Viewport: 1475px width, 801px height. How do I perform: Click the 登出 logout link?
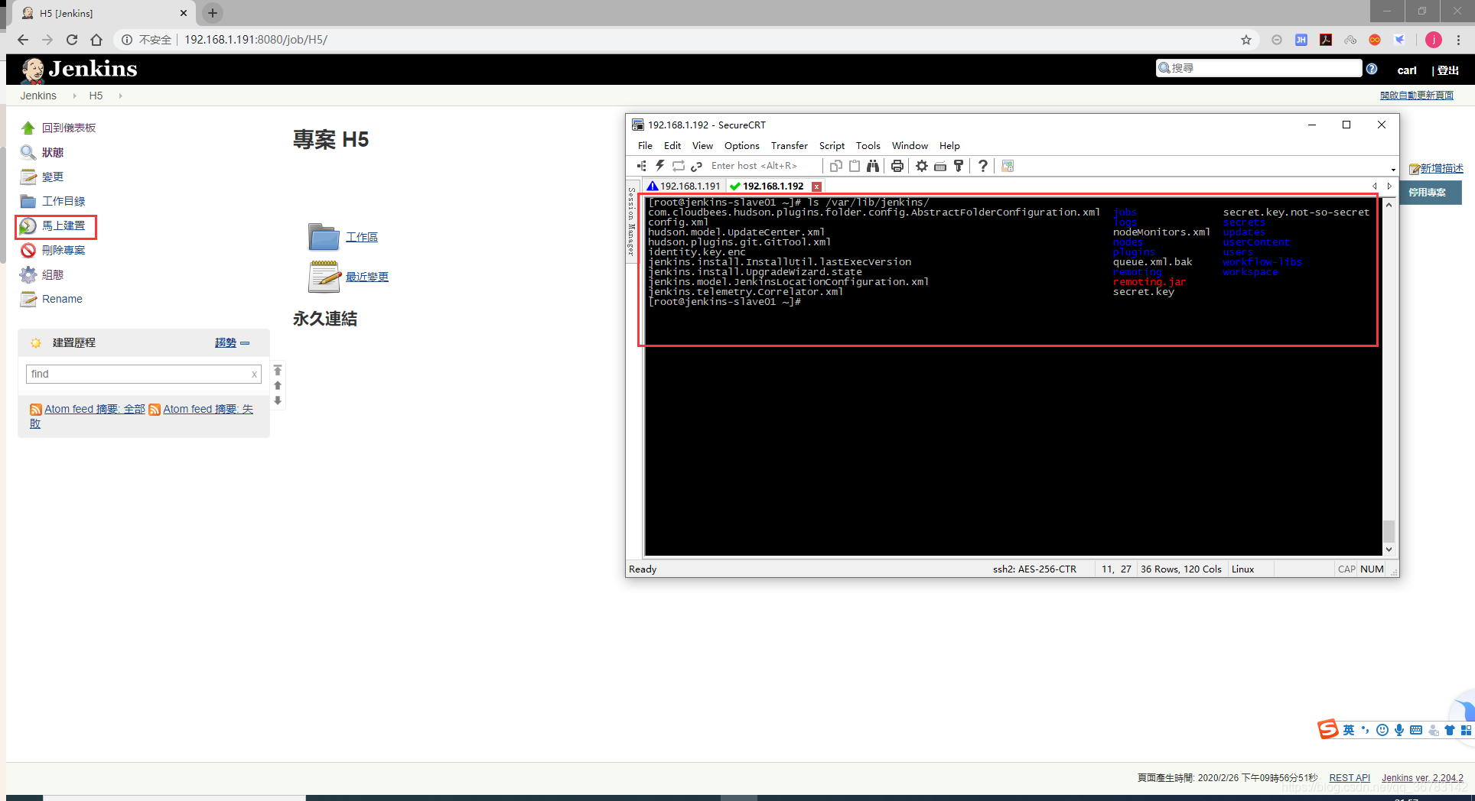pos(1447,70)
